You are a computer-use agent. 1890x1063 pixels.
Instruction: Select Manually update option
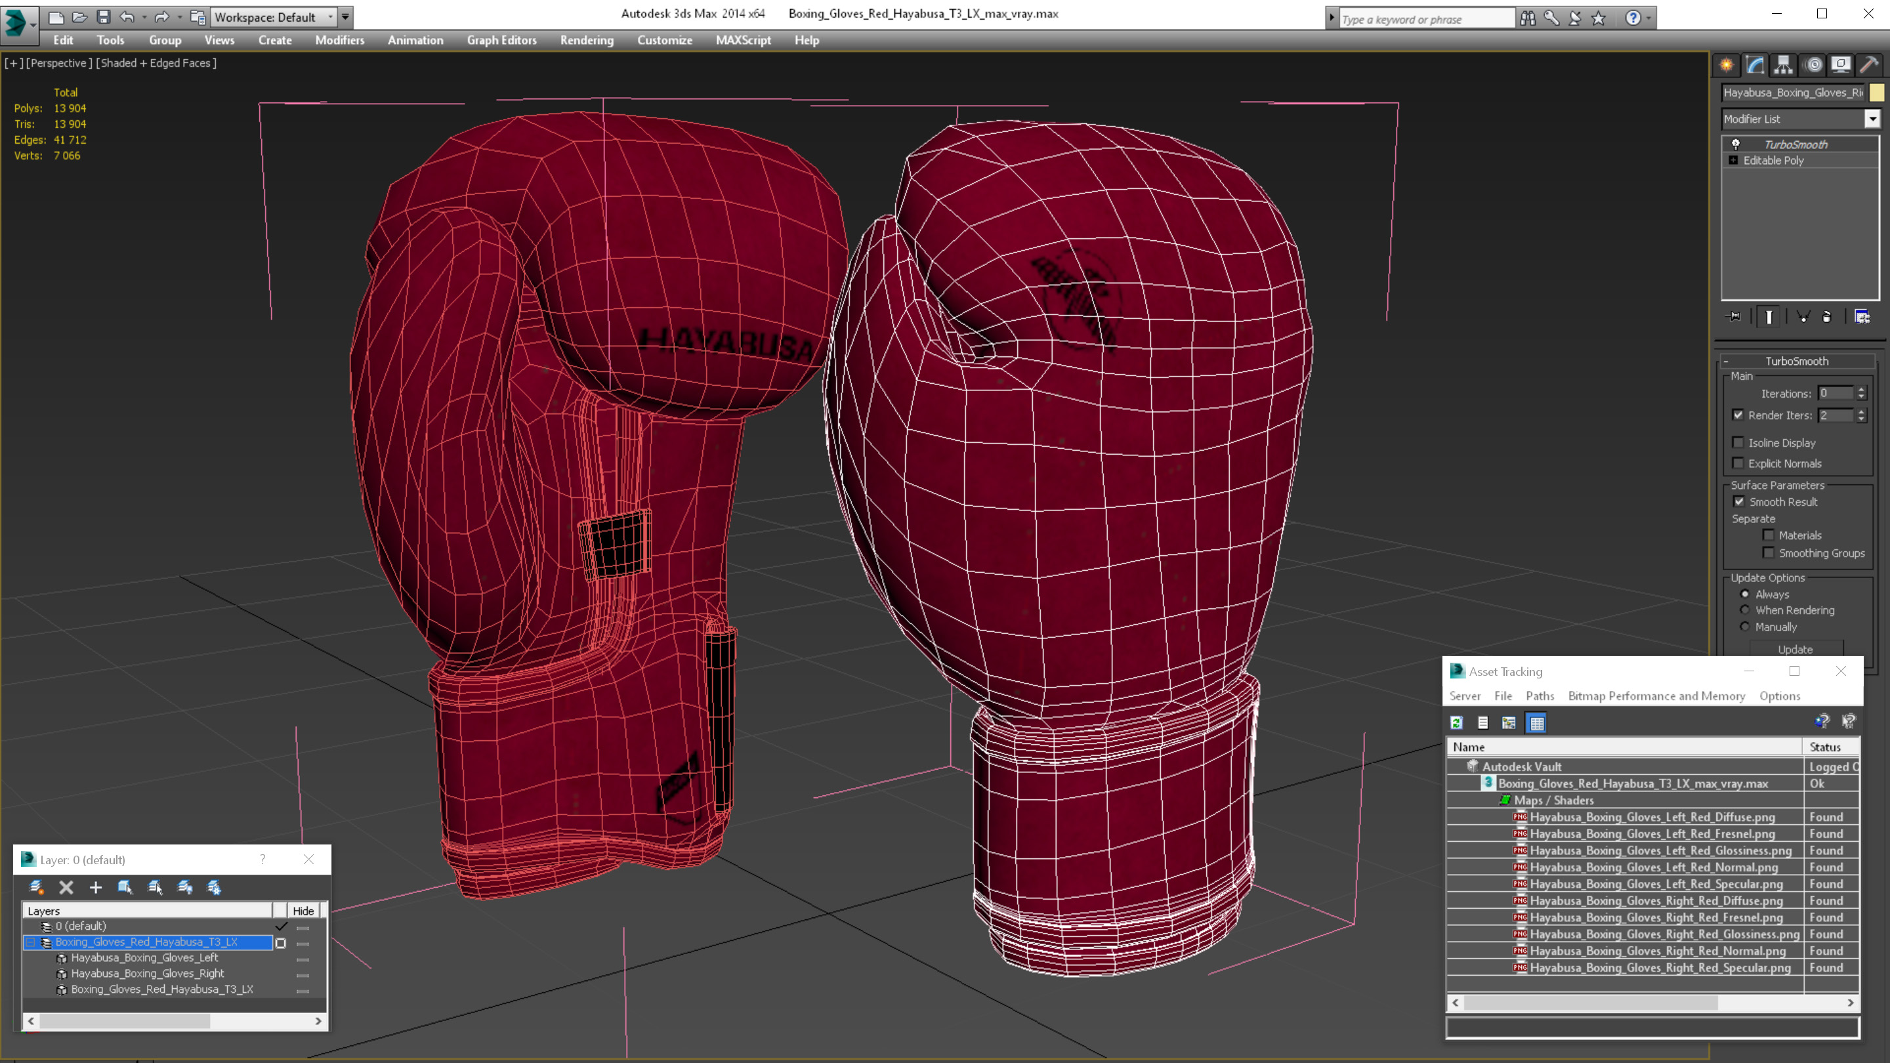pos(1746,627)
